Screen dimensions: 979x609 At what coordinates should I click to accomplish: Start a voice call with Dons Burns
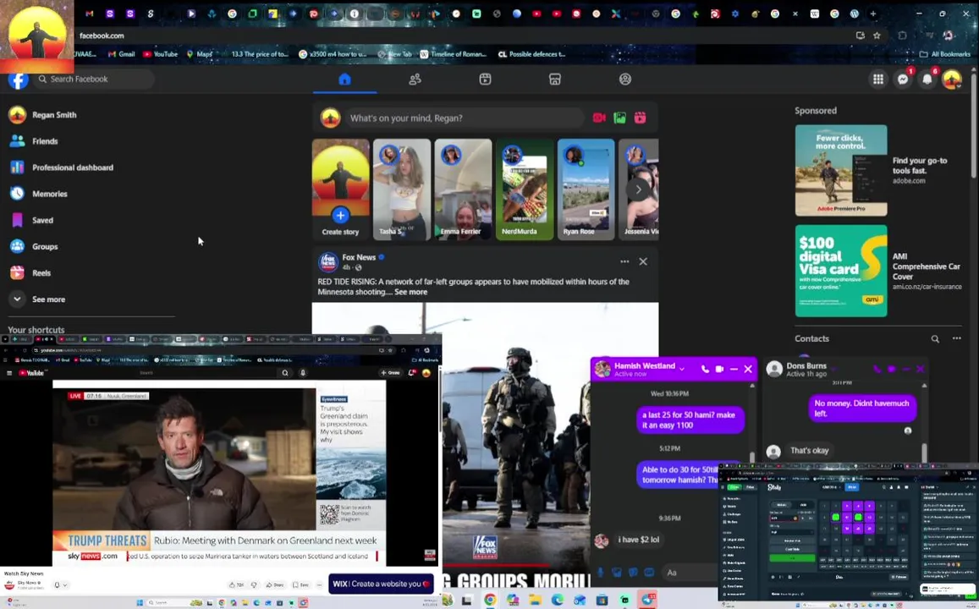click(x=877, y=369)
